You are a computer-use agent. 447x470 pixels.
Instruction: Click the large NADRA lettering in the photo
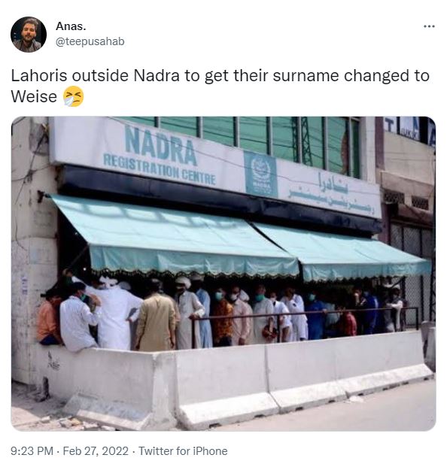click(x=160, y=146)
